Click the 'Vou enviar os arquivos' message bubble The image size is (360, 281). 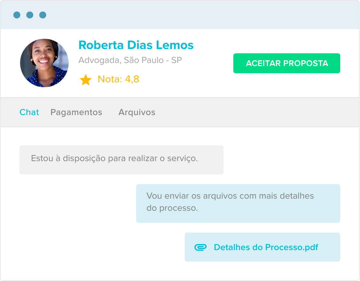[x=238, y=203]
